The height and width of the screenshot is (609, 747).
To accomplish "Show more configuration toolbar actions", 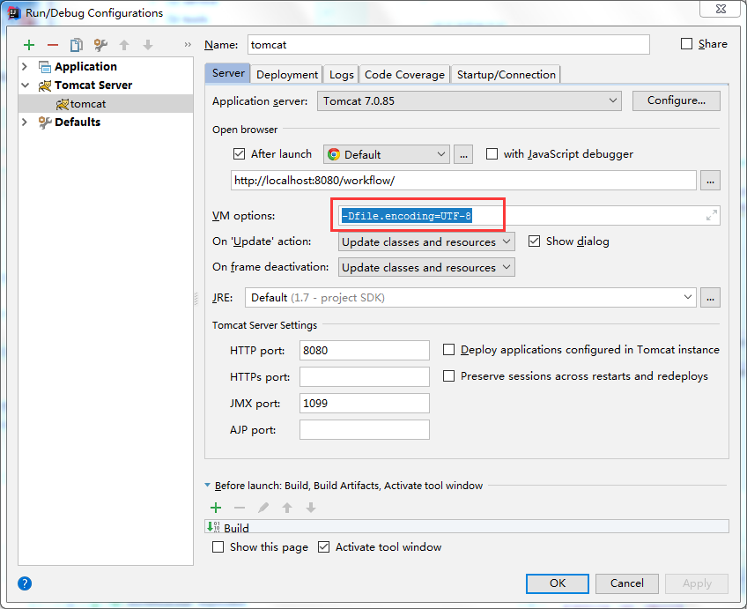I will tap(188, 45).
